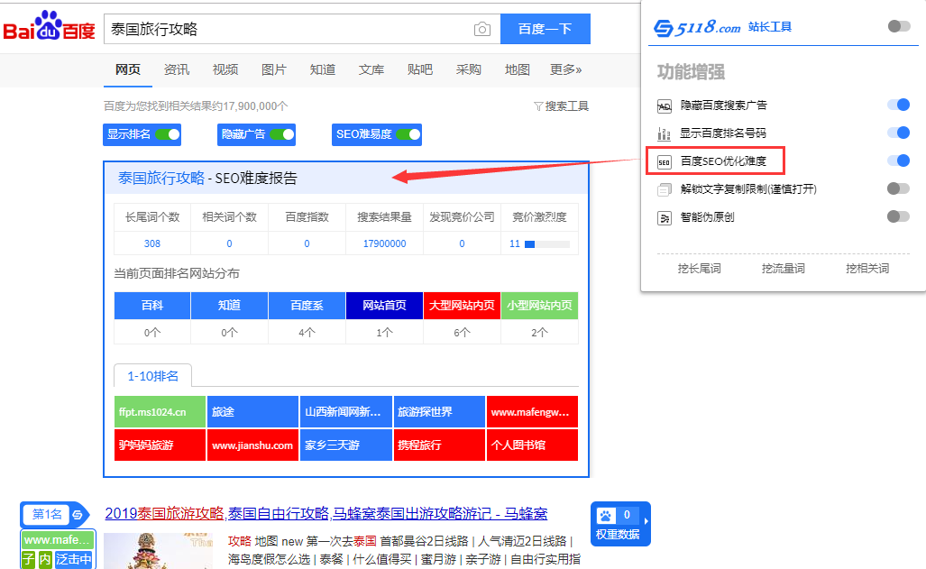
Task: Open 泰国旅行攻略 report title link
Action: [161, 178]
